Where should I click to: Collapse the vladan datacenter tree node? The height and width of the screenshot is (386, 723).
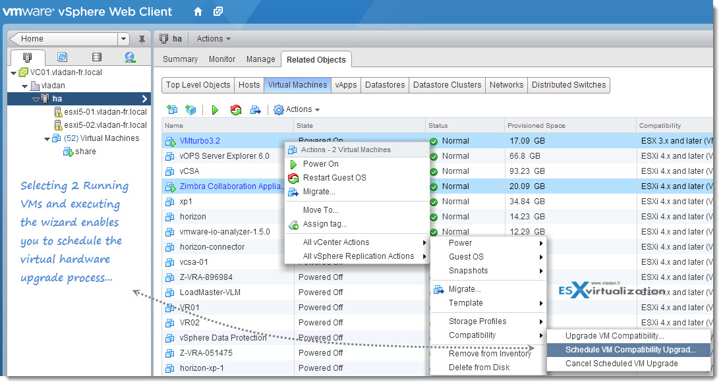click(x=24, y=86)
